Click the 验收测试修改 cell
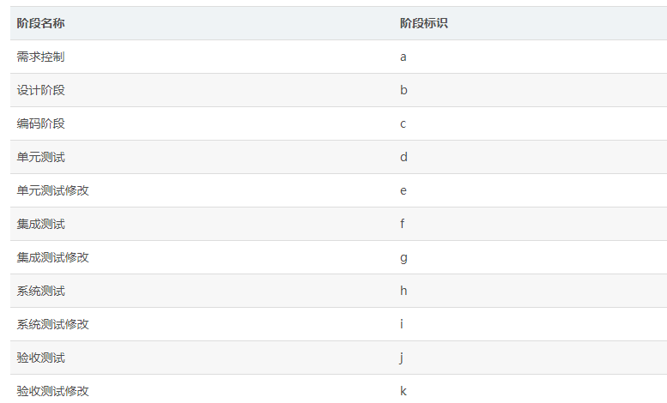The image size is (667, 403). (x=52, y=391)
